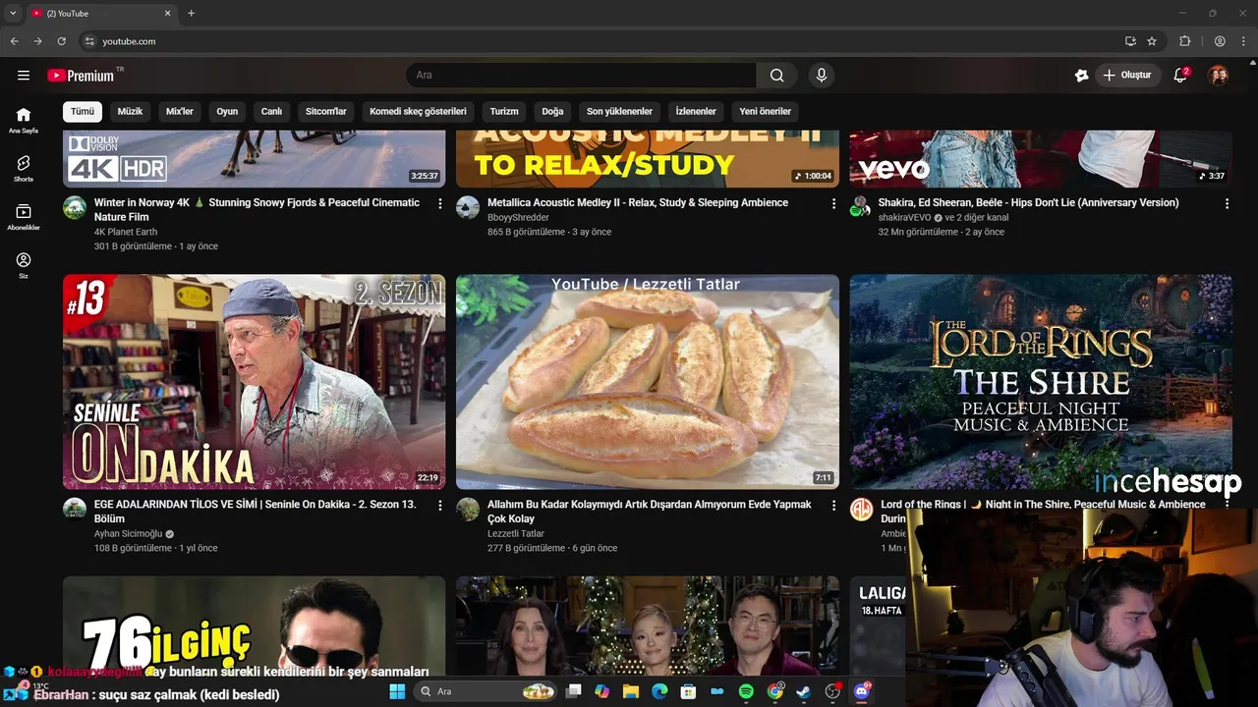1258x707 pixels.
Task: Open options for Shakira Hips Don't Lie video
Action: coord(1227,203)
